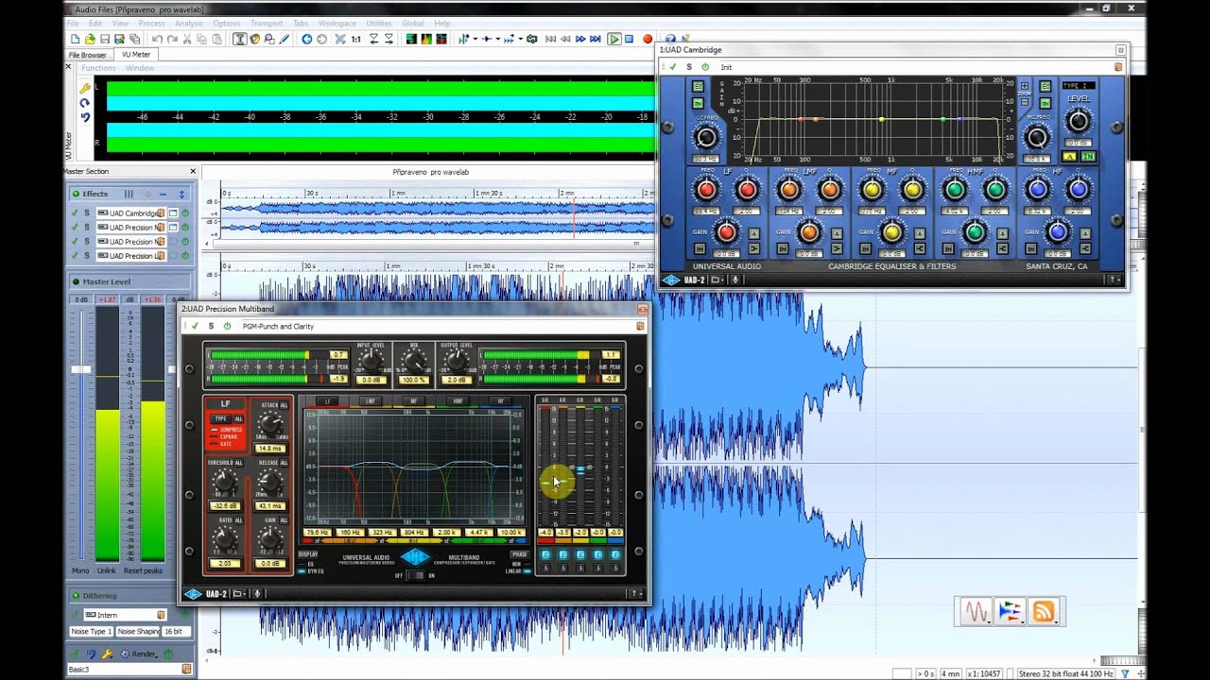This screenshot has height=680, width=1210.
Task: Adjust the Cambridge output LEVEL knob
Action: pos(1079,121)
